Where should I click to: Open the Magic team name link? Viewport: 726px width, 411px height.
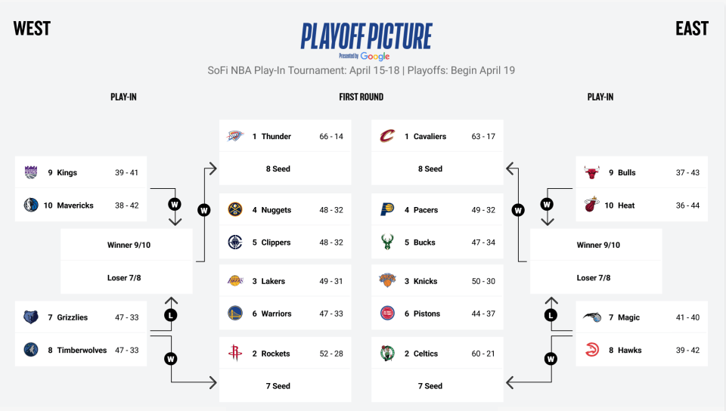(628, 317)
